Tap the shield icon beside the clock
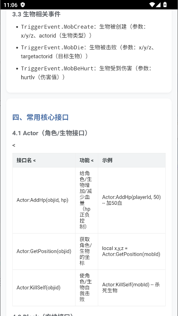This screenshot has width=178, height=316. tap(23, 4)
